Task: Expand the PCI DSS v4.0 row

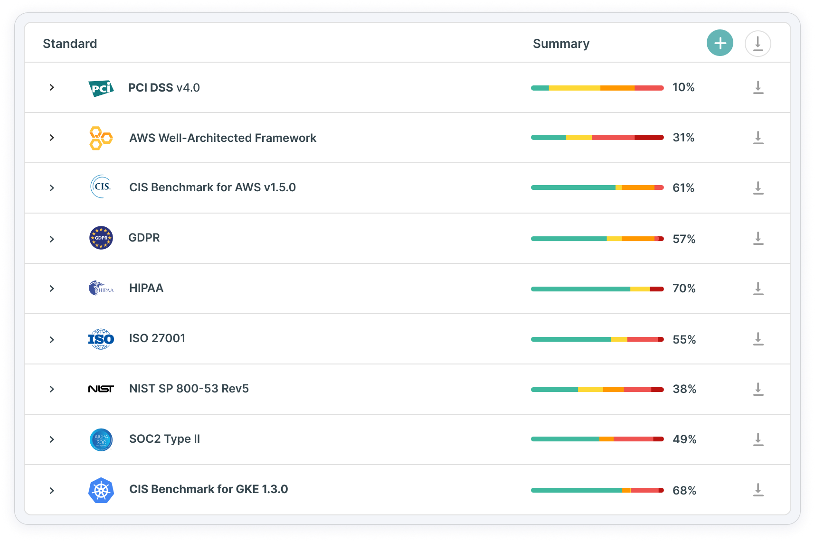Action: coord(52,87)
